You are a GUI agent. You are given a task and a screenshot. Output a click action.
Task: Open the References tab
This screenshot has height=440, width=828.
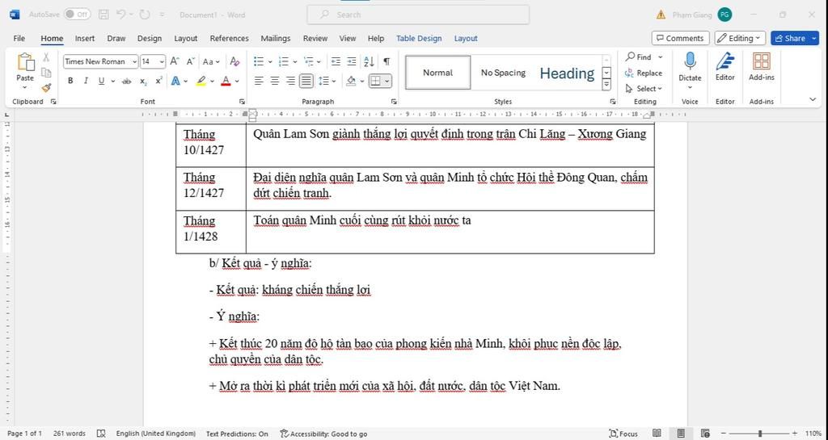[x=229, y=39]
